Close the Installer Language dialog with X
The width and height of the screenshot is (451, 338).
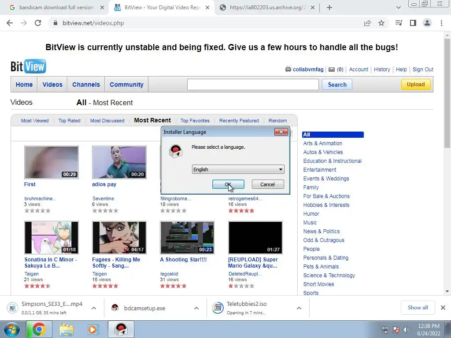tap(281, 132)
